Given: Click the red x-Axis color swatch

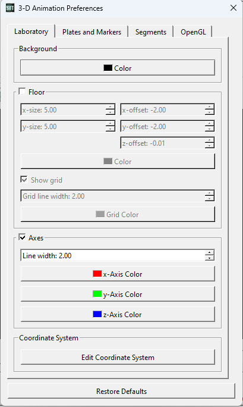Looking at the screenshot, I should point(97,274).
